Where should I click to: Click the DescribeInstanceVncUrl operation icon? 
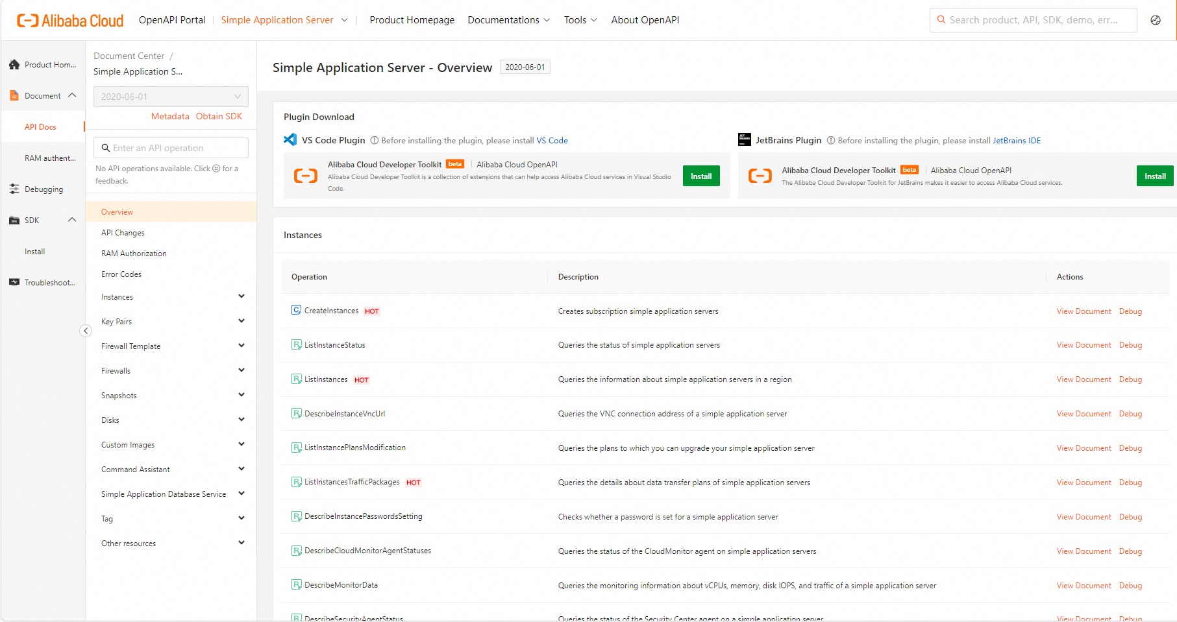click(x=296, y=414)
